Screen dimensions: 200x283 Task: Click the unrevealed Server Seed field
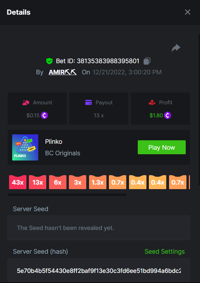coord(99,228)
